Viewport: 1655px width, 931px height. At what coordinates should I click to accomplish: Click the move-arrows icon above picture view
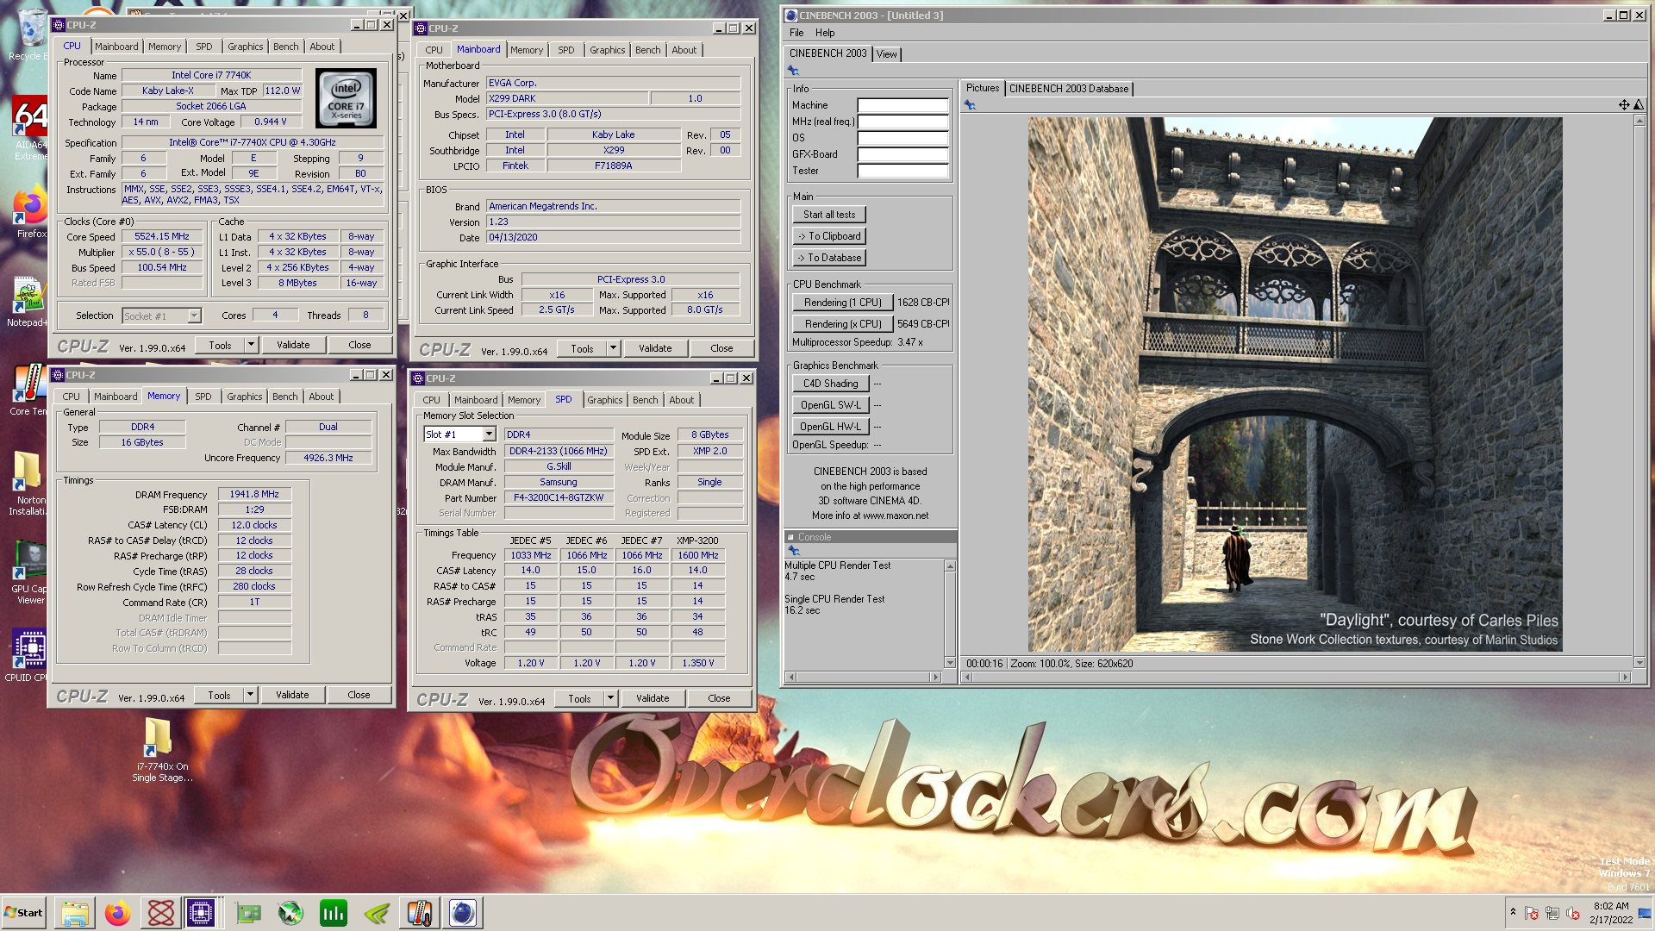1624,105
